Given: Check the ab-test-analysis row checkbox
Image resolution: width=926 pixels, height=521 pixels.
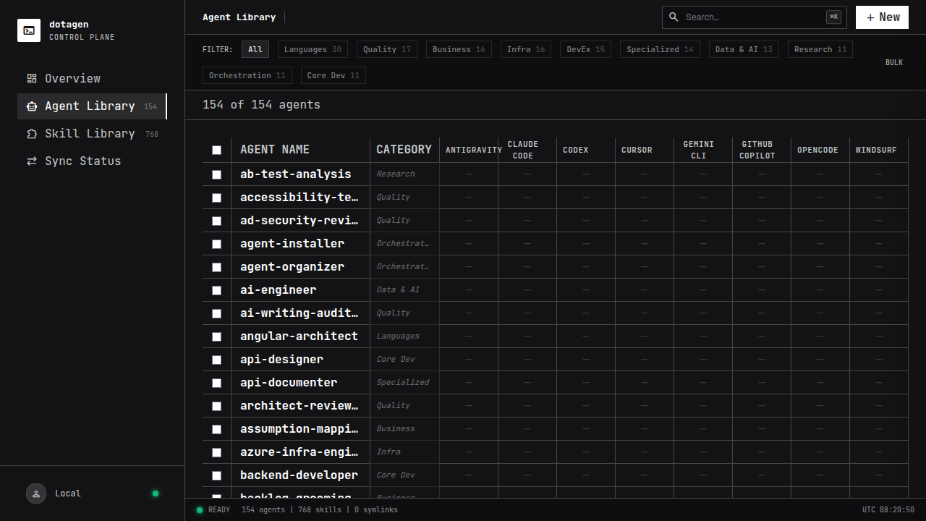Looking at the screenshot, I should pyautogui.click(x=216, y=174).
